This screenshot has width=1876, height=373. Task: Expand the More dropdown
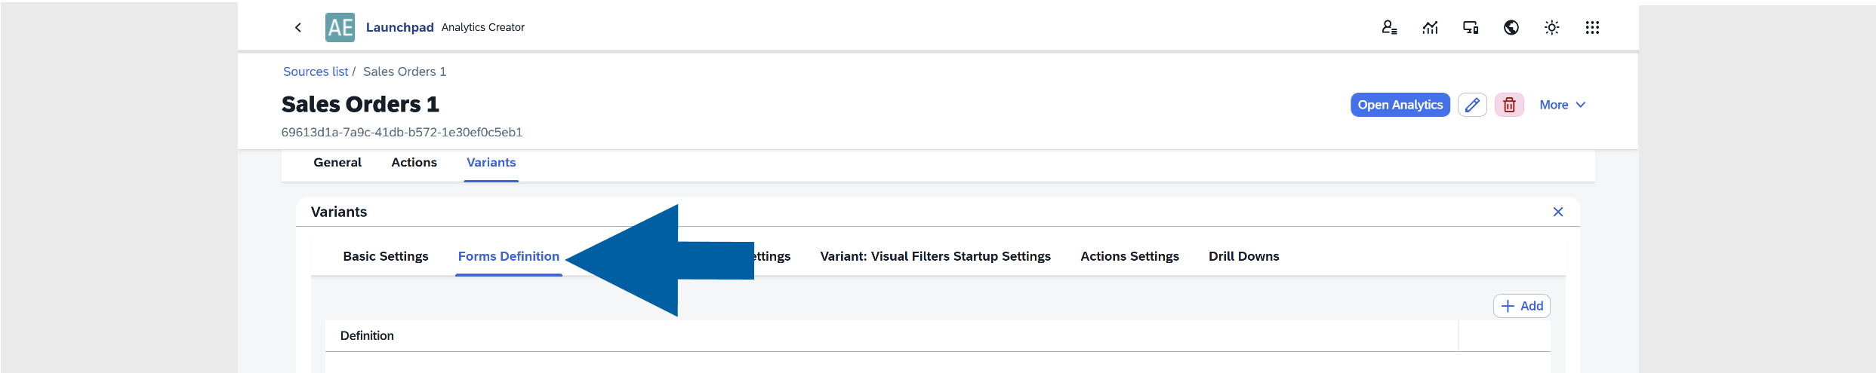(x=1562, y=105)
